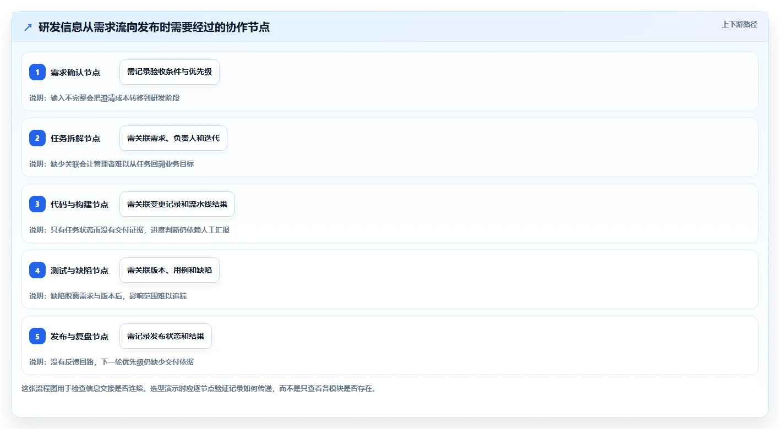Select the 需求确认节点 heading
The image size is (780, 429).
click(75, 72)
